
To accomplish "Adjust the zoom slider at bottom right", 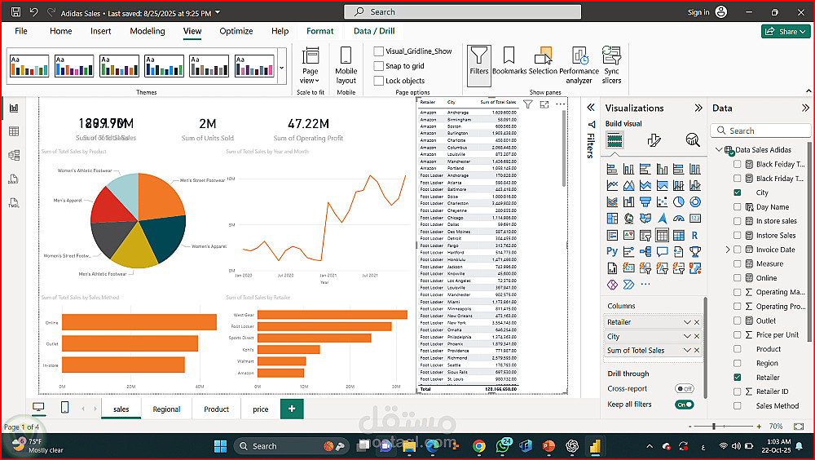I will pos(714,427).
